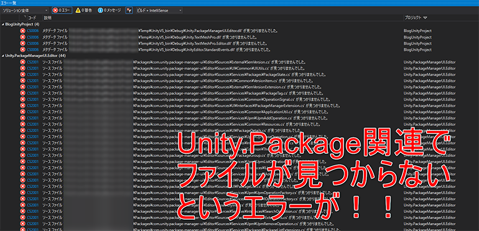The image size is (479, 231).
Task: Sort by the プロジェクト column header
Action: [413, 18]
